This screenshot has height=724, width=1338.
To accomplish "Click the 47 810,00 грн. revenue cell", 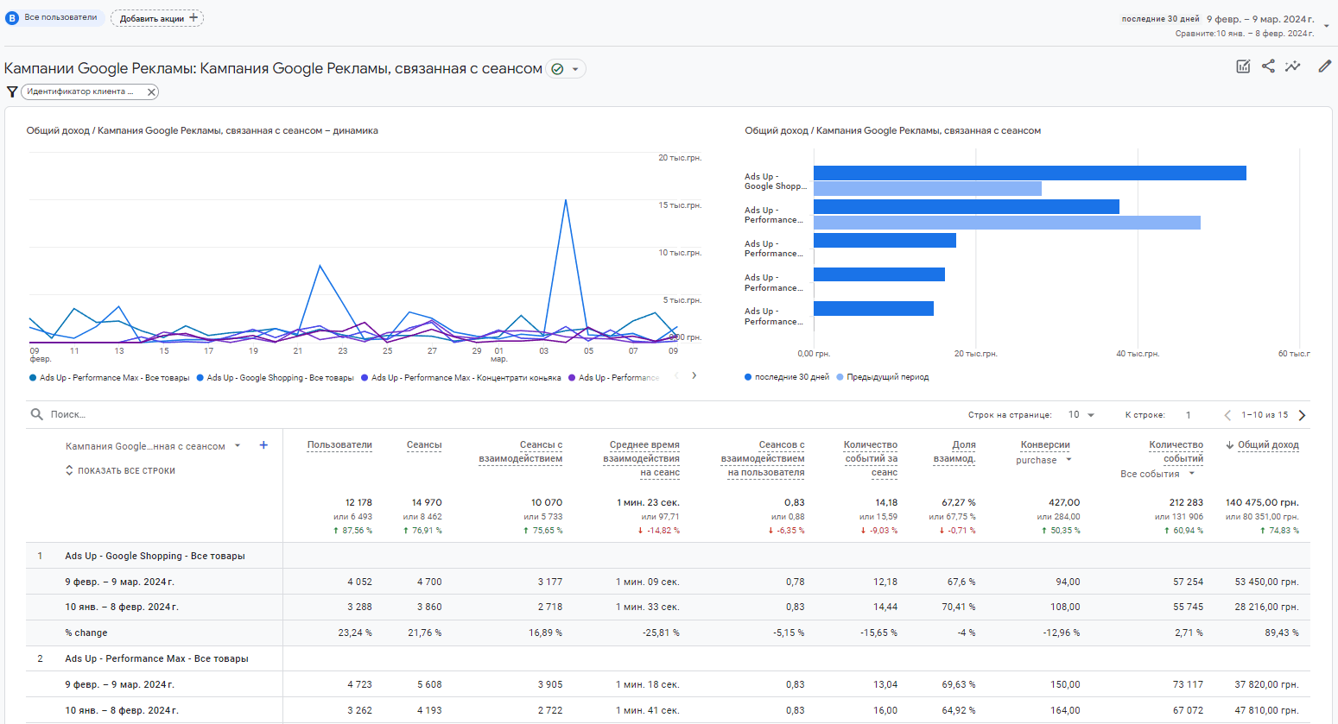I will click(1266, 710).
